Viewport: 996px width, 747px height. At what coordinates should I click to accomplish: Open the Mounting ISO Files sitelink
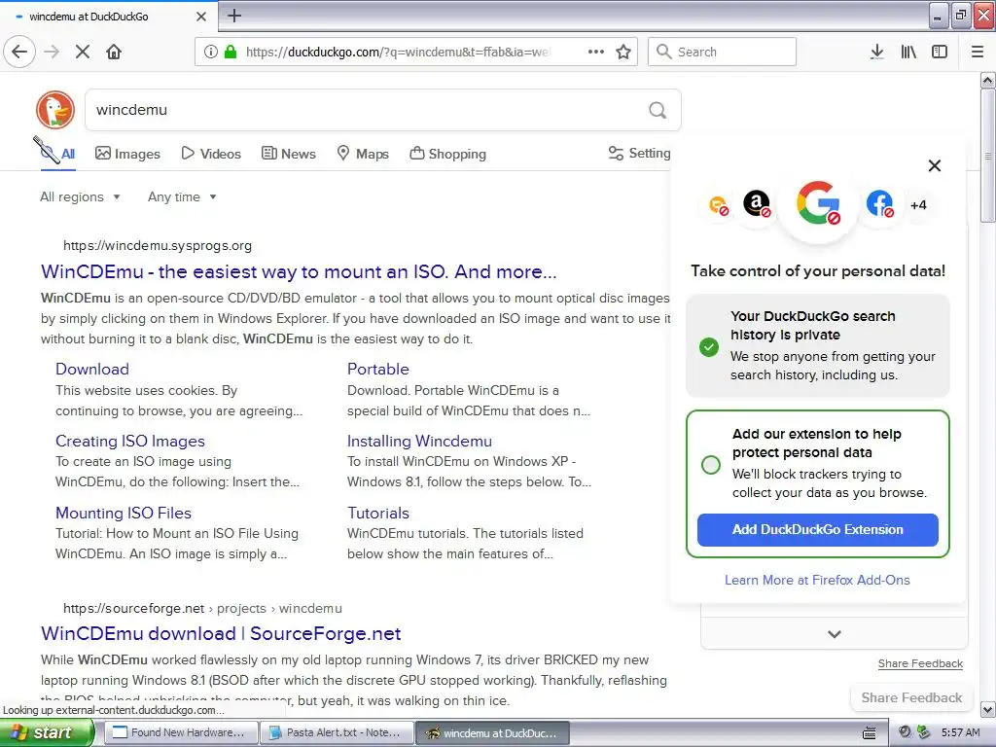click(x=124, y=513)
